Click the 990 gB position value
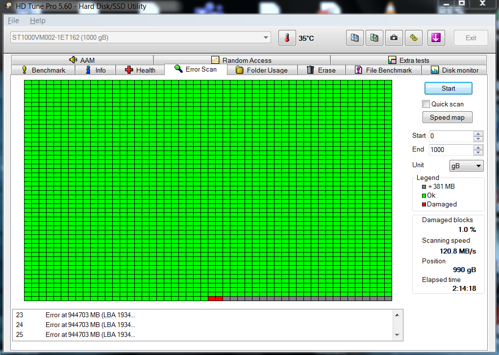The image size is (499, 355). coord(464,270)
